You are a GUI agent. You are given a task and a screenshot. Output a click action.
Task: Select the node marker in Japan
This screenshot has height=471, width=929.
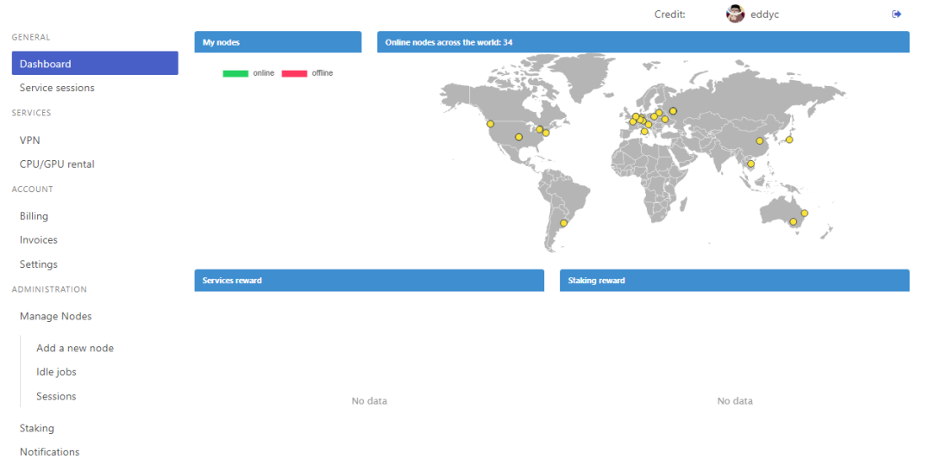789,139
